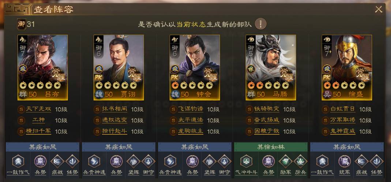
Task: Click 马腾's 励军 gem icon
Action: [285, 161]
